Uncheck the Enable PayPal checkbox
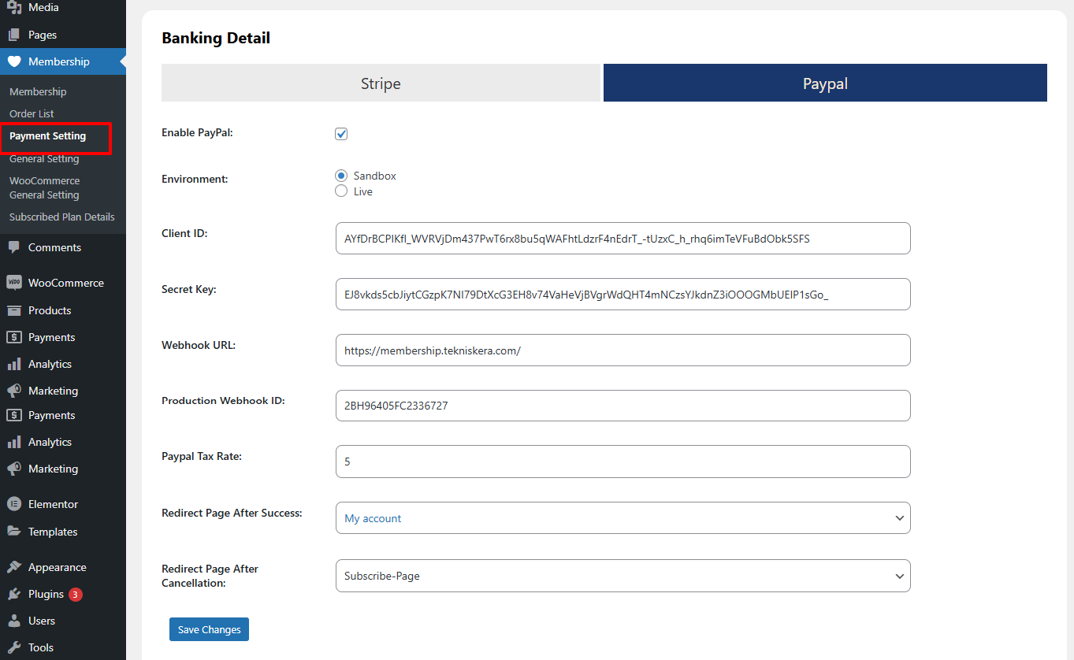This screenshot has width=1074, height=660. [341, 134]
